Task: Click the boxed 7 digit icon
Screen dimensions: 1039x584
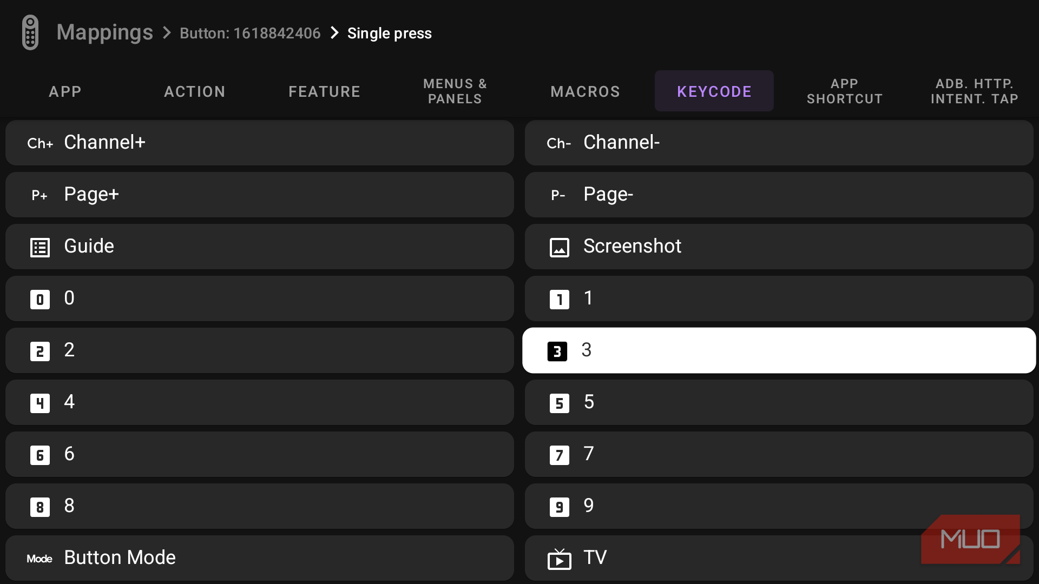Action: 560,455
